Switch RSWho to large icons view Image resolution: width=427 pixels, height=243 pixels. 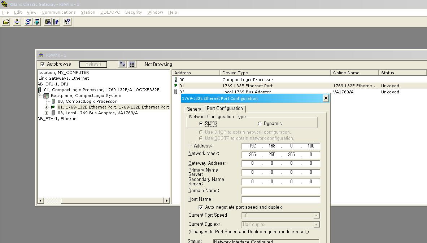tap(123, 64)
